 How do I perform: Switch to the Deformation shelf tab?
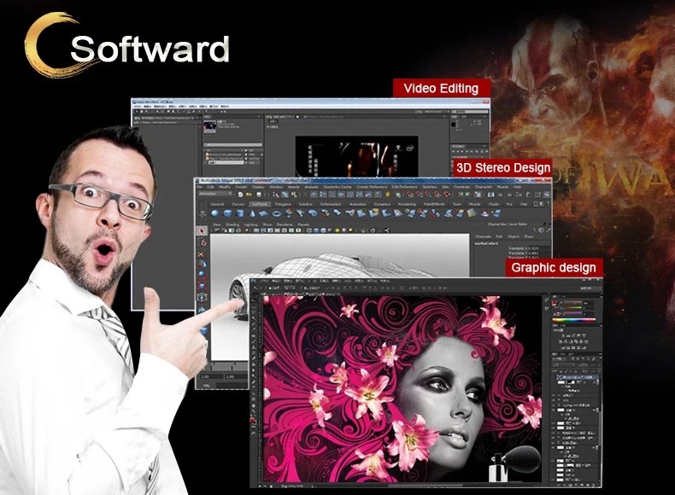(331, 204)
